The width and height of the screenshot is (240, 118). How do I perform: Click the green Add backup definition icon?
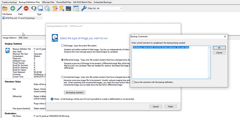(13, 8)
